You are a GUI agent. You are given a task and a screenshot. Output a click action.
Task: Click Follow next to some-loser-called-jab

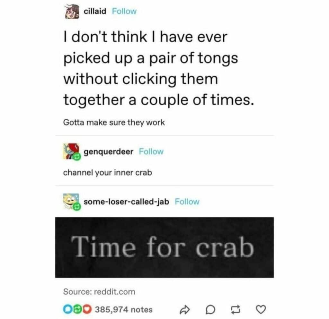pos(187,202)
